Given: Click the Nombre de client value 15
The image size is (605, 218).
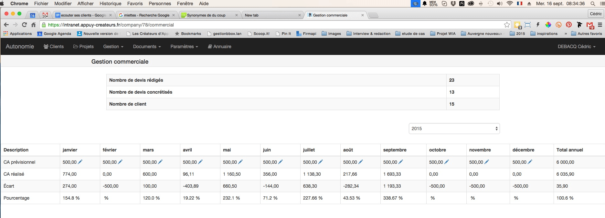Looking at the screenshot, I should pyautogui.click(x=452, y=104).
